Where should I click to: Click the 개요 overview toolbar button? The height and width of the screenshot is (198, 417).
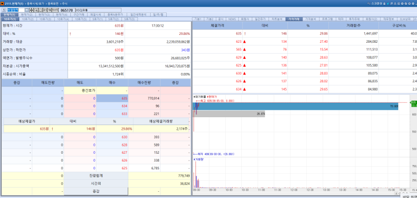[50, 10]
